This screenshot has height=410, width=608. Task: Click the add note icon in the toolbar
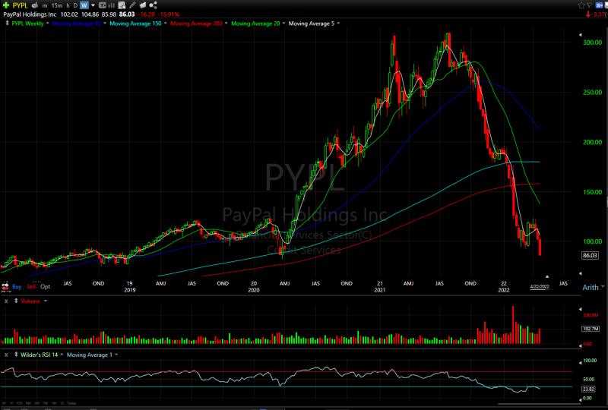[x=122, y=5]
